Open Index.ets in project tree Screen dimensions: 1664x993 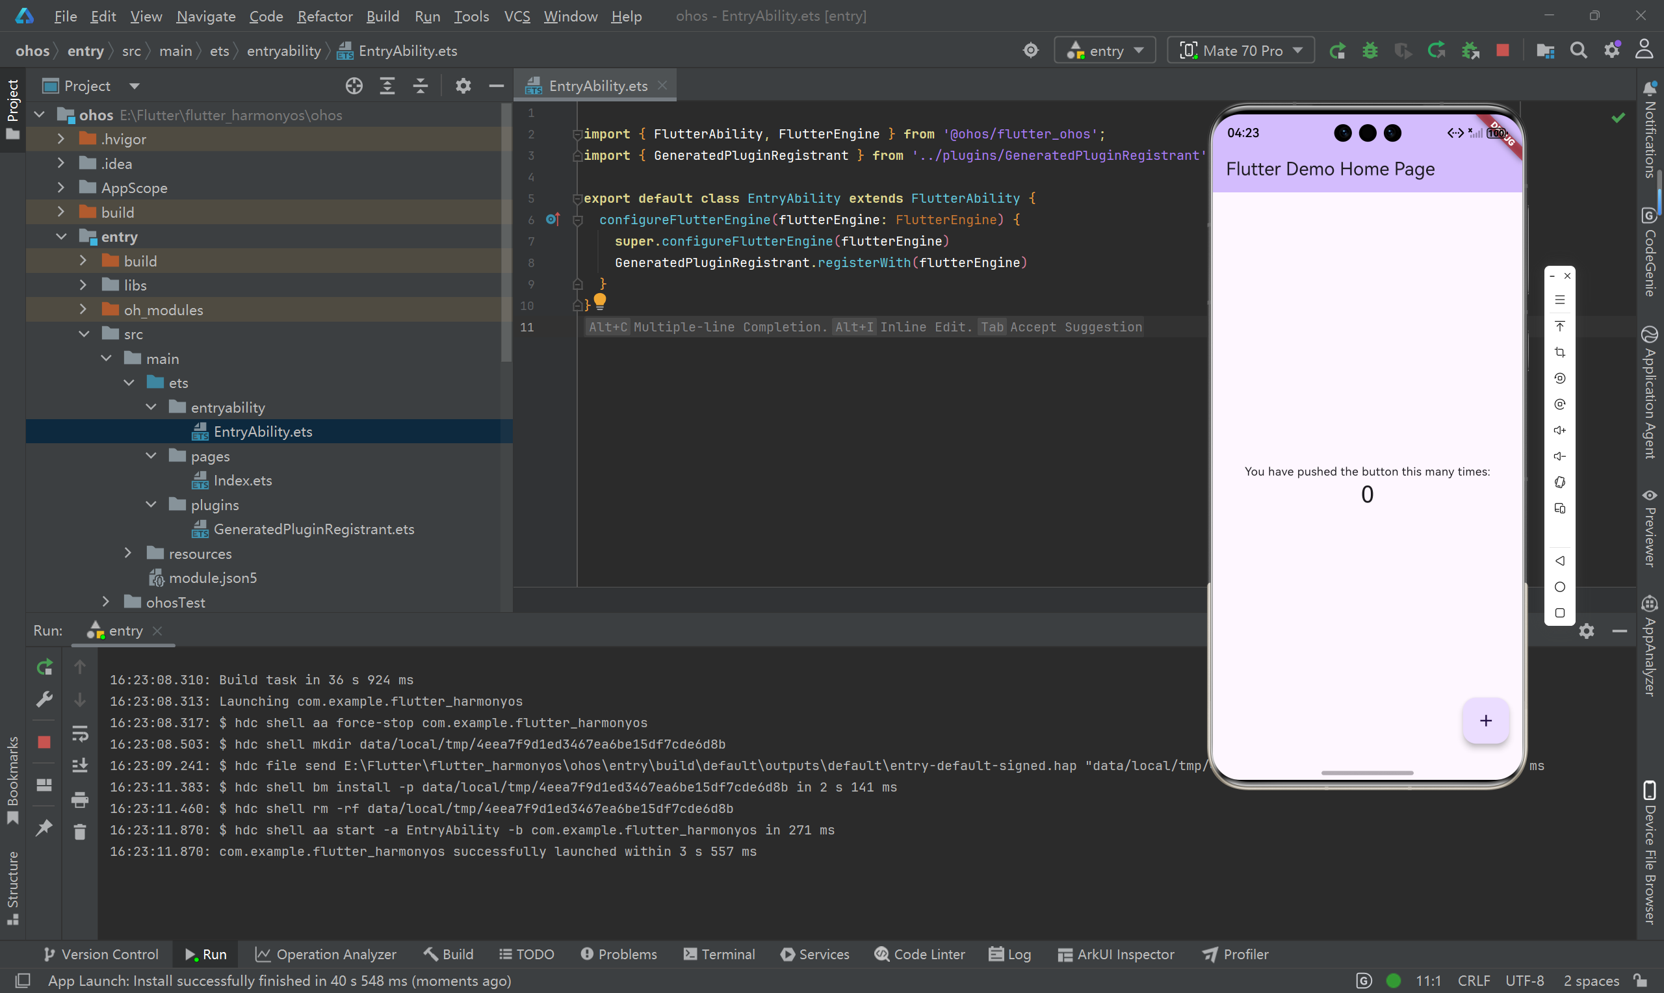[242, 480]
